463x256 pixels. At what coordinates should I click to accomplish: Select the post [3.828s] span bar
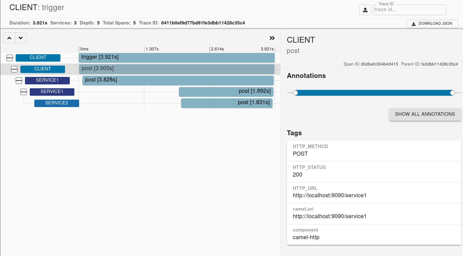click(178, 80)
